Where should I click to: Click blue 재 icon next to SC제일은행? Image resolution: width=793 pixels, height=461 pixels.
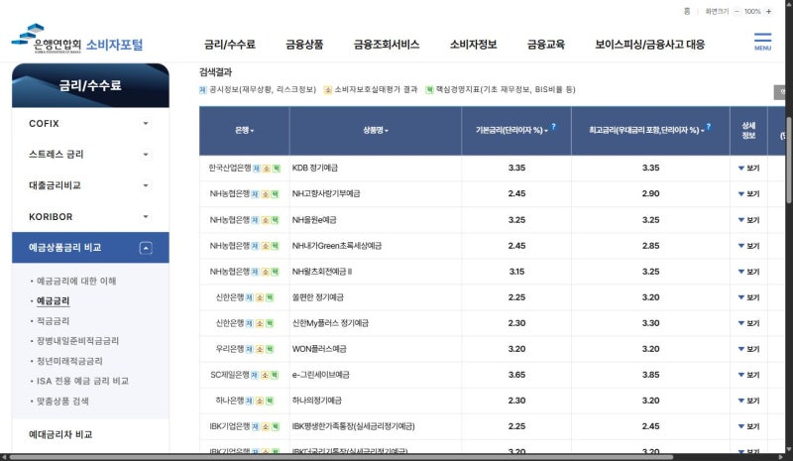click(255, 375)
